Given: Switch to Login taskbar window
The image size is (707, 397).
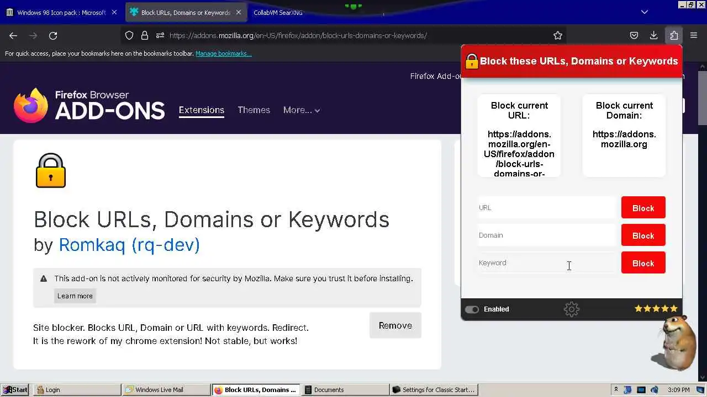Looking at the screenshot, I should coord(77,390).
